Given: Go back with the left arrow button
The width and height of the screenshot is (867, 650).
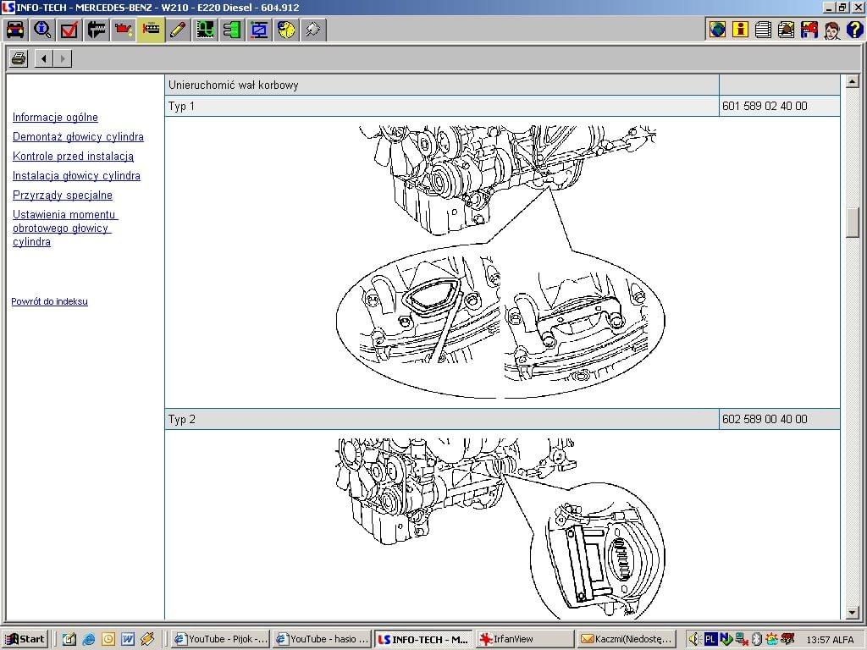Looking at the screenshot, I should pyautogui.click(x=44, y=58).
